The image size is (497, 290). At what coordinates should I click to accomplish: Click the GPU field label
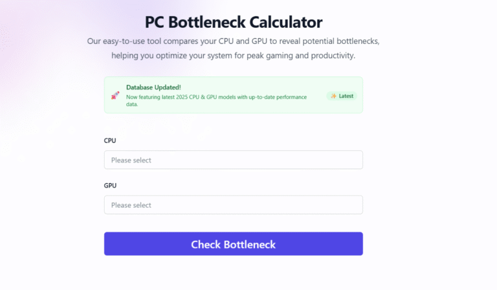click(x=110, y=185)
